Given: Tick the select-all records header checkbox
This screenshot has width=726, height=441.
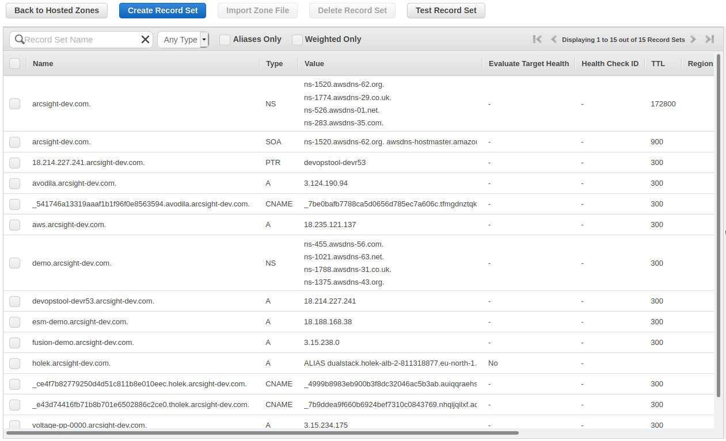Looking at the screenshot, I should (15, 64).
